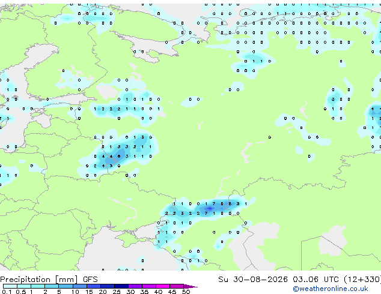Click the 35–40 mm legend color swatch

pos(148,286)
